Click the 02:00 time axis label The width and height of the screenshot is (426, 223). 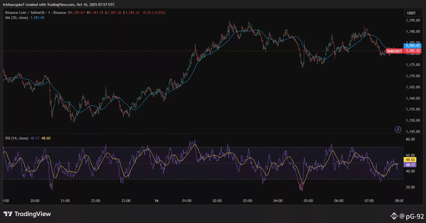(x=217, y=201)
